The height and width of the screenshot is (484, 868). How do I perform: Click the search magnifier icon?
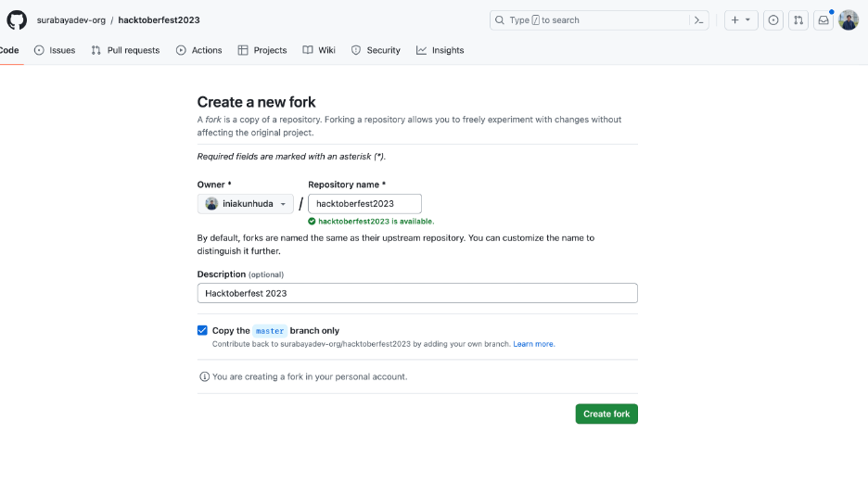[500, 20]
